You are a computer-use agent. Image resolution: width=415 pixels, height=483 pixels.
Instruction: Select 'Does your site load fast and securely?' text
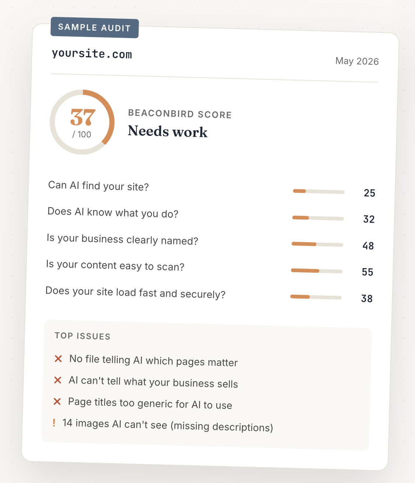coord(135,292)
